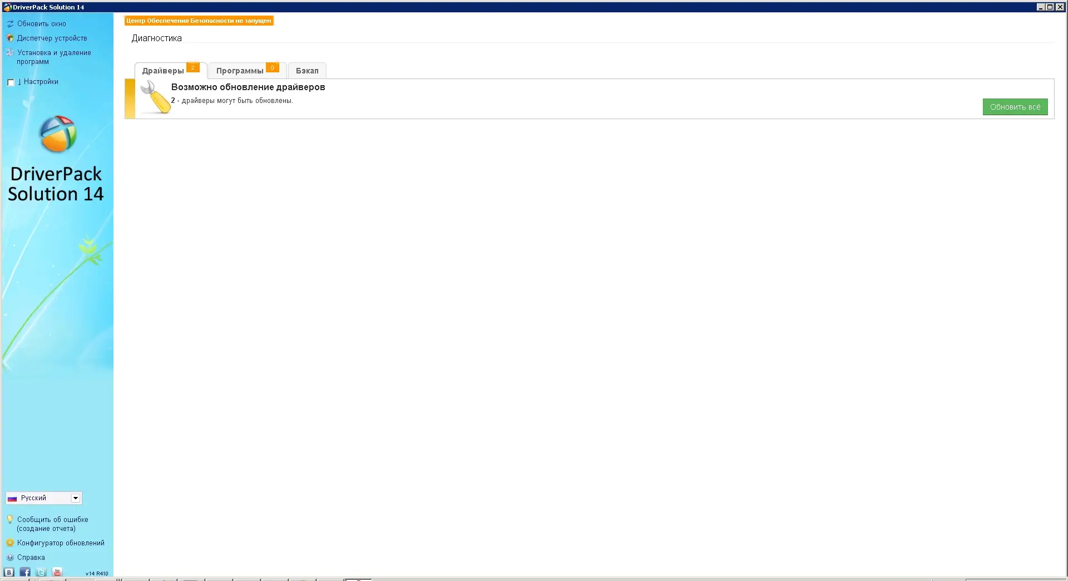Click the blue question mark help icon
Image resolution: width=1068 pixels, height=581 pixels.
pos(10,558)
